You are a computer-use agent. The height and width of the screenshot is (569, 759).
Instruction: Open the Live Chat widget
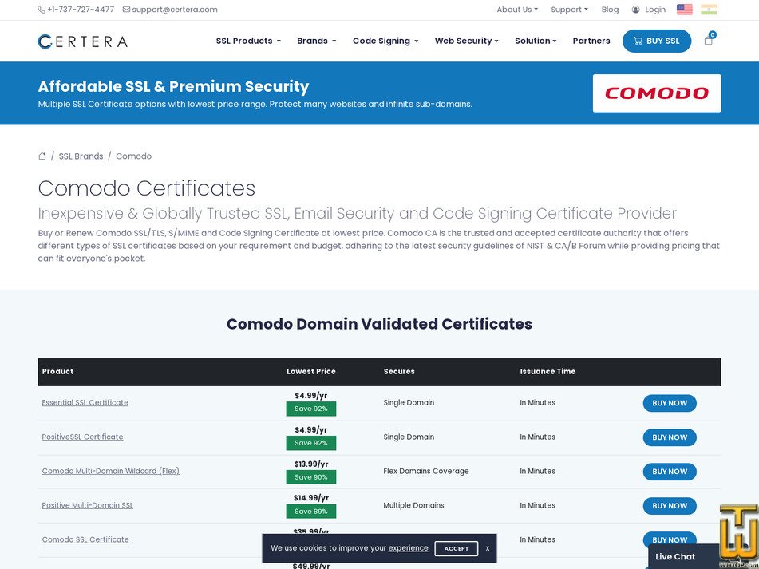674,556
